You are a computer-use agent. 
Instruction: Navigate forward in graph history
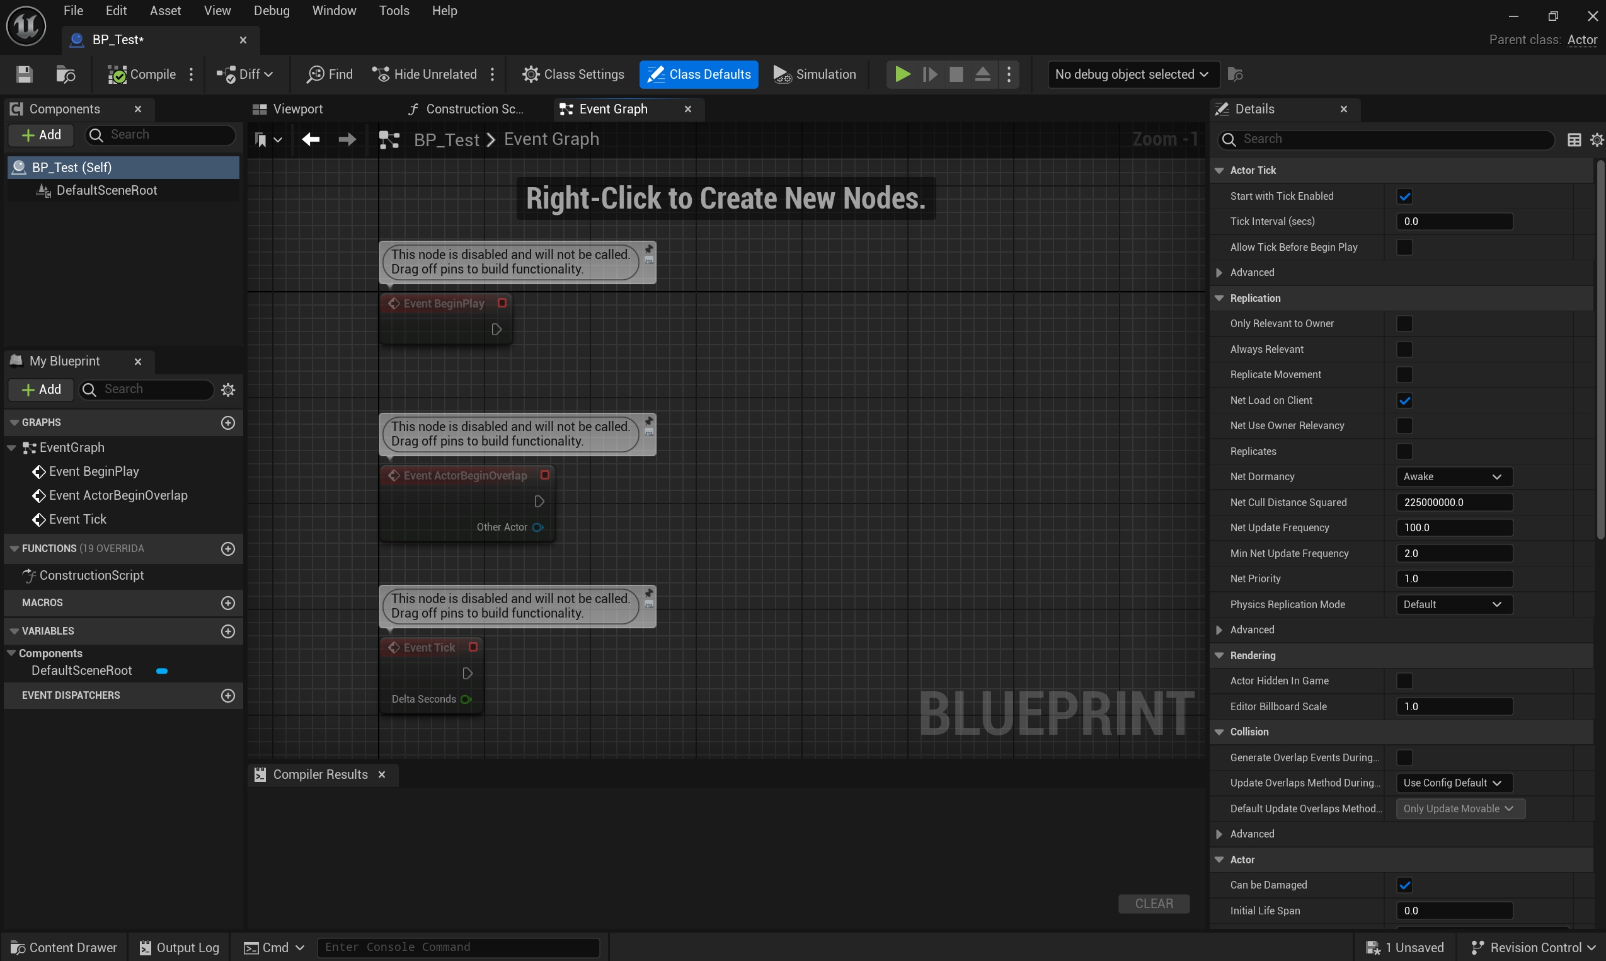click(348, 139)
